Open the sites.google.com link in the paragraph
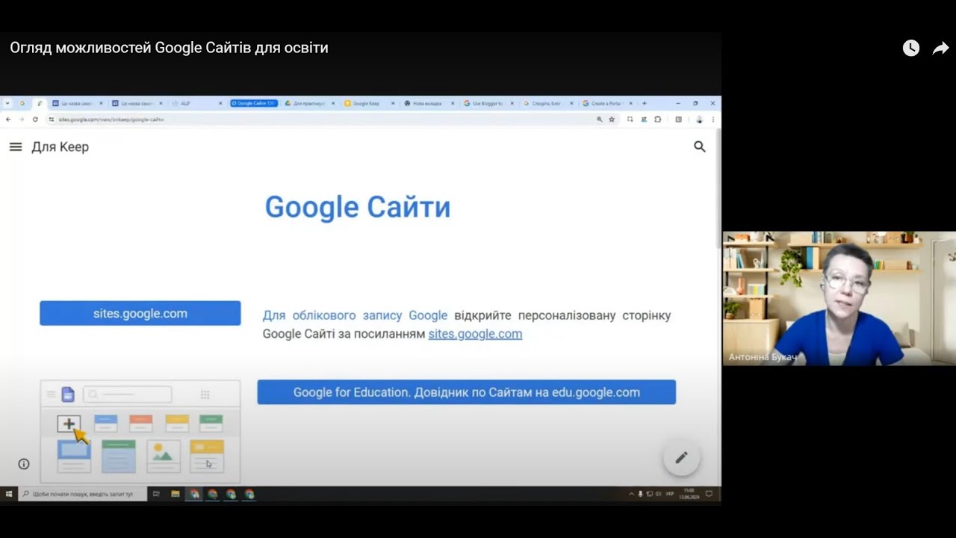The height and width of the screenshot is (538, 956). coord(475,334)
